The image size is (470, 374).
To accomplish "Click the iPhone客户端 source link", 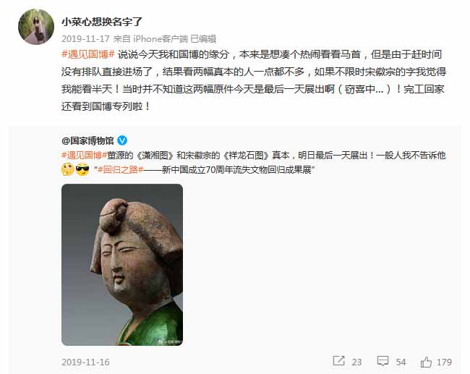I will click(x=161, y=38).
